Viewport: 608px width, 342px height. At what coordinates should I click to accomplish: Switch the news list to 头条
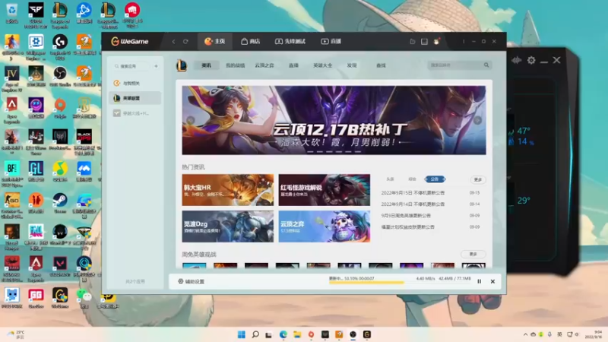(x=390, y=179)
